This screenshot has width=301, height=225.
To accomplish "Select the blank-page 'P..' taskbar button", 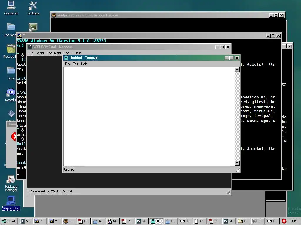I will [x=200, y=221].
